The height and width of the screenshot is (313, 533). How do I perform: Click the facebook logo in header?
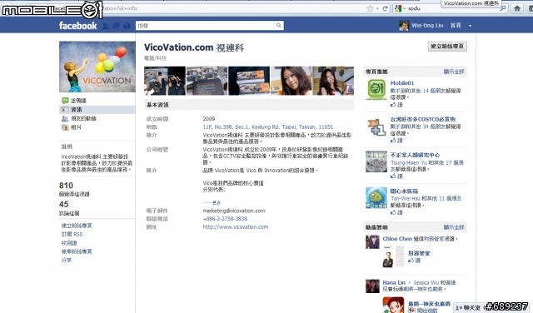coord(77,26)
